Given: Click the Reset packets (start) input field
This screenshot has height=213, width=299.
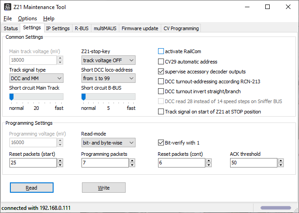Looking at the screenshot, I should pos(33,163).
